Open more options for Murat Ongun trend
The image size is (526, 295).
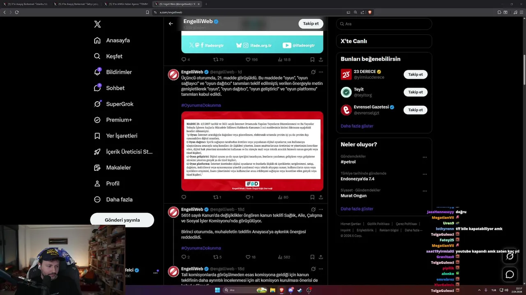tap(424, 191)
